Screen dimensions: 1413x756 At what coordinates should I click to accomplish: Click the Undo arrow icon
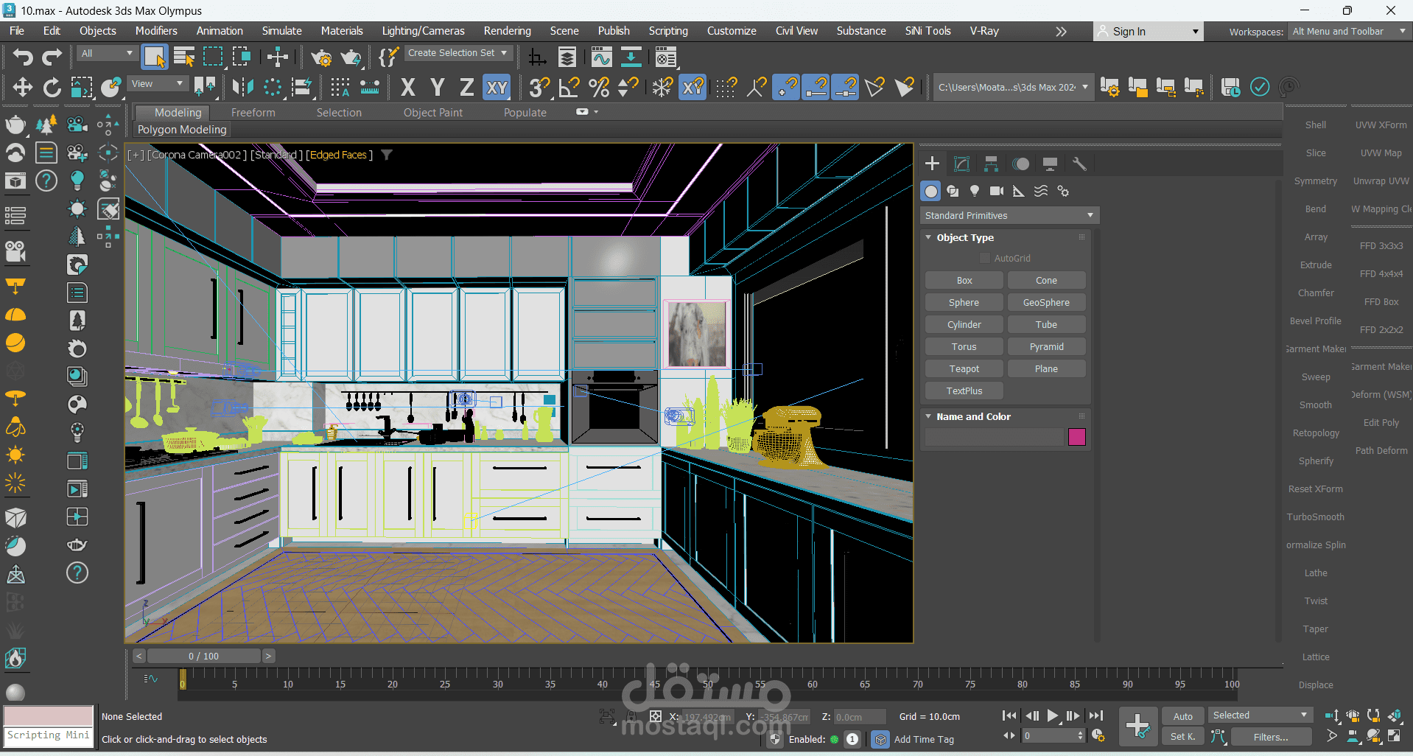[22, 57]
